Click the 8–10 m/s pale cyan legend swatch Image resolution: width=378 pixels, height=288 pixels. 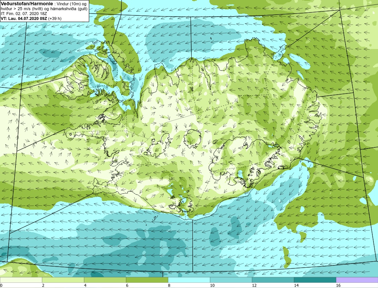click(189, 280)
